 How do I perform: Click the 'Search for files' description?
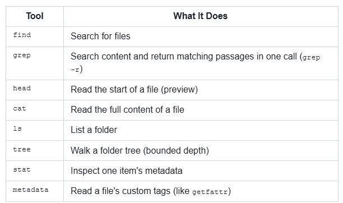coord(100,36)
